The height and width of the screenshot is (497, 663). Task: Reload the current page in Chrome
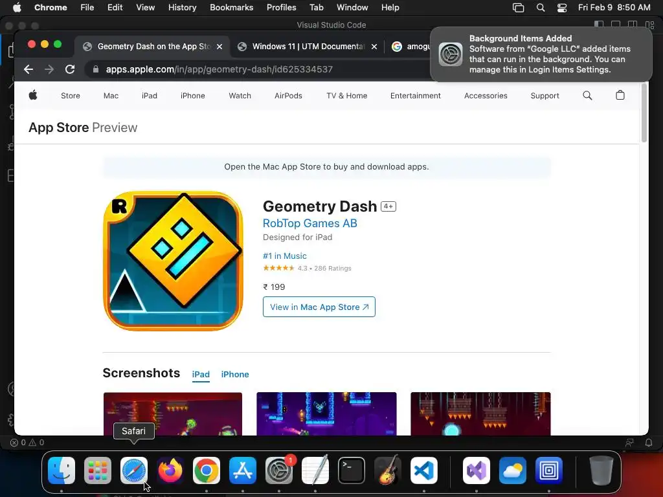tap(70, 69)
